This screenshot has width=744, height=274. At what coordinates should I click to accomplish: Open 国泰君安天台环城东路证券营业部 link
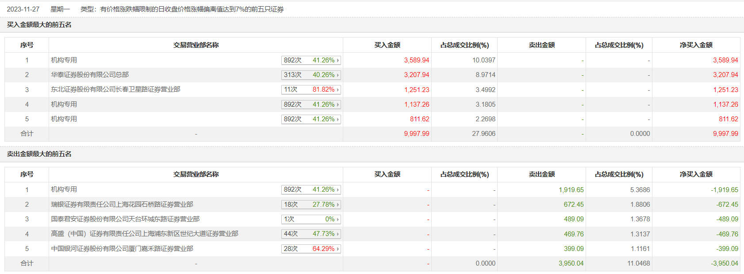pos(125,219)
